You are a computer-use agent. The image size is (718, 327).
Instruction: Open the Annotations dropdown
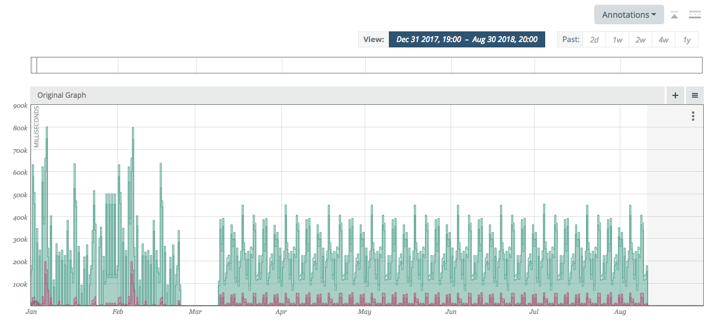click(629, 15)
